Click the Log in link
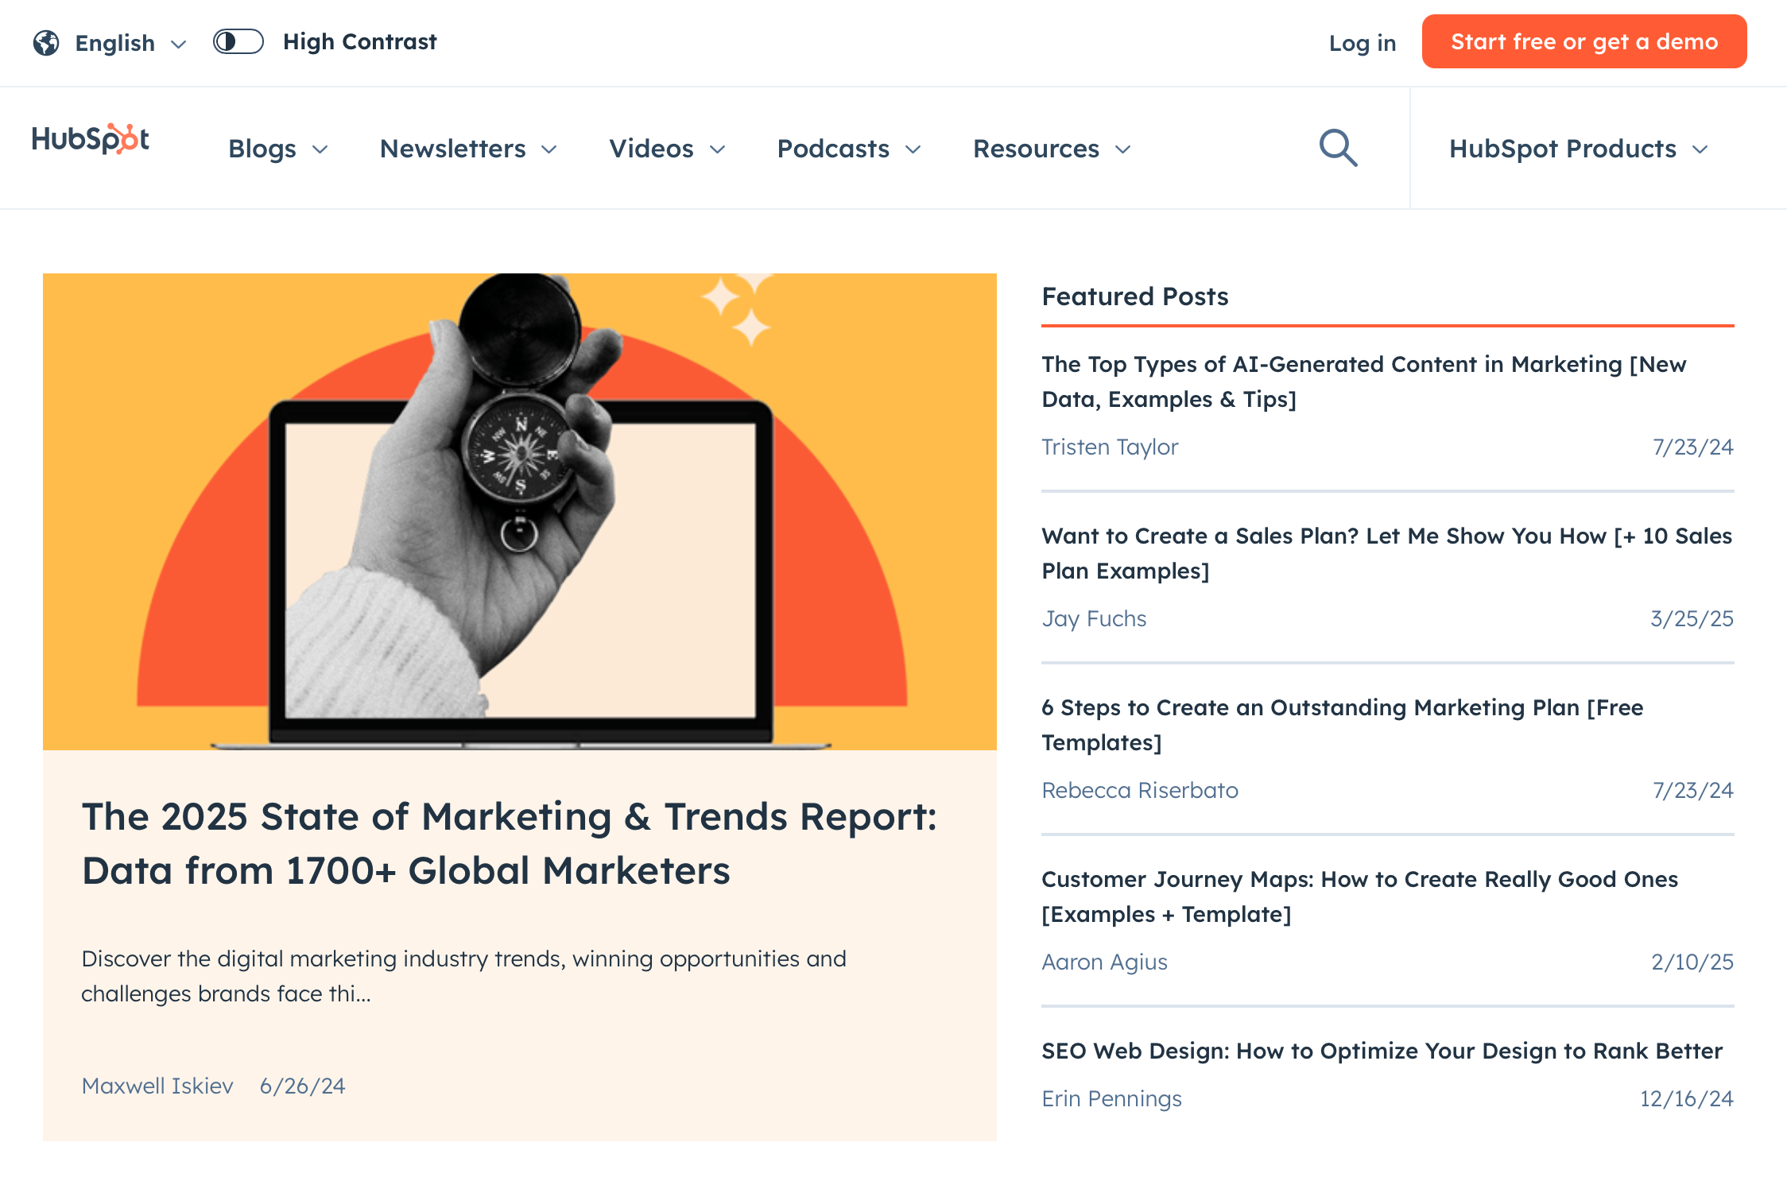 tap(1362, 43)
